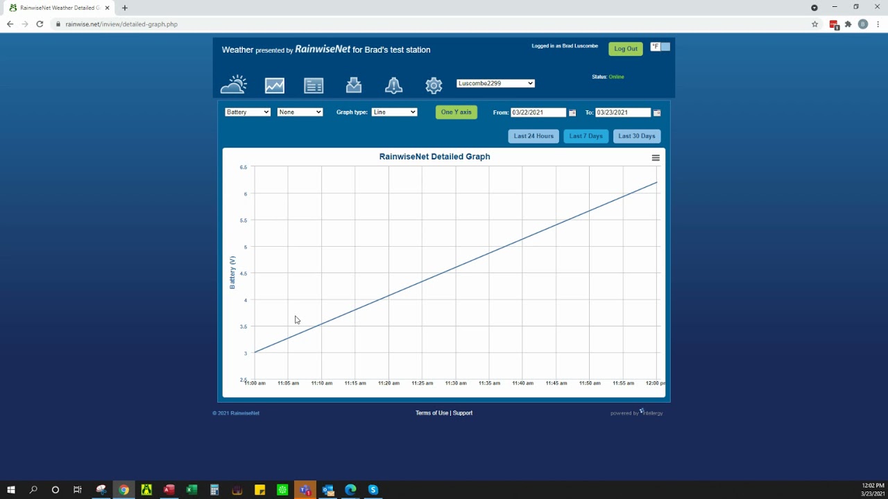Open Microsoft Edge from the taskbar

coord(350,490)
